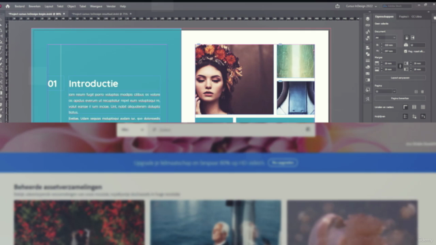Click the search text field in the browser window
The image size is (436, 245).
[225, 130]
